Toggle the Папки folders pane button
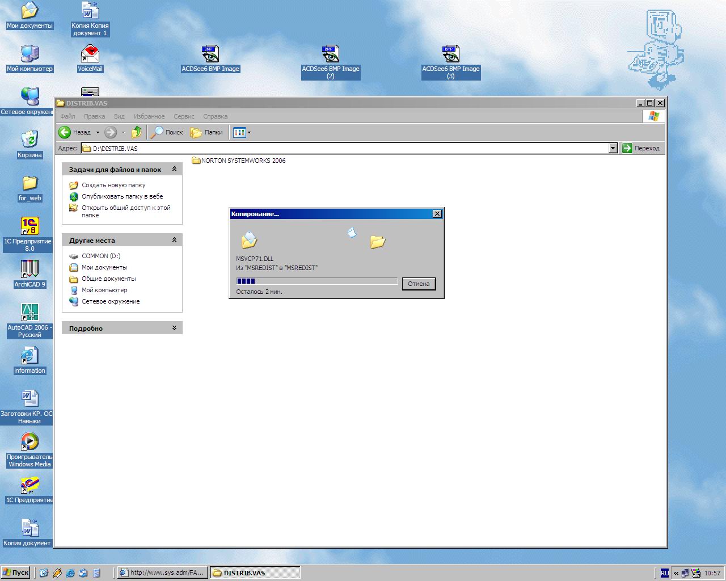The image size is (726, 581). click(206, 132)
